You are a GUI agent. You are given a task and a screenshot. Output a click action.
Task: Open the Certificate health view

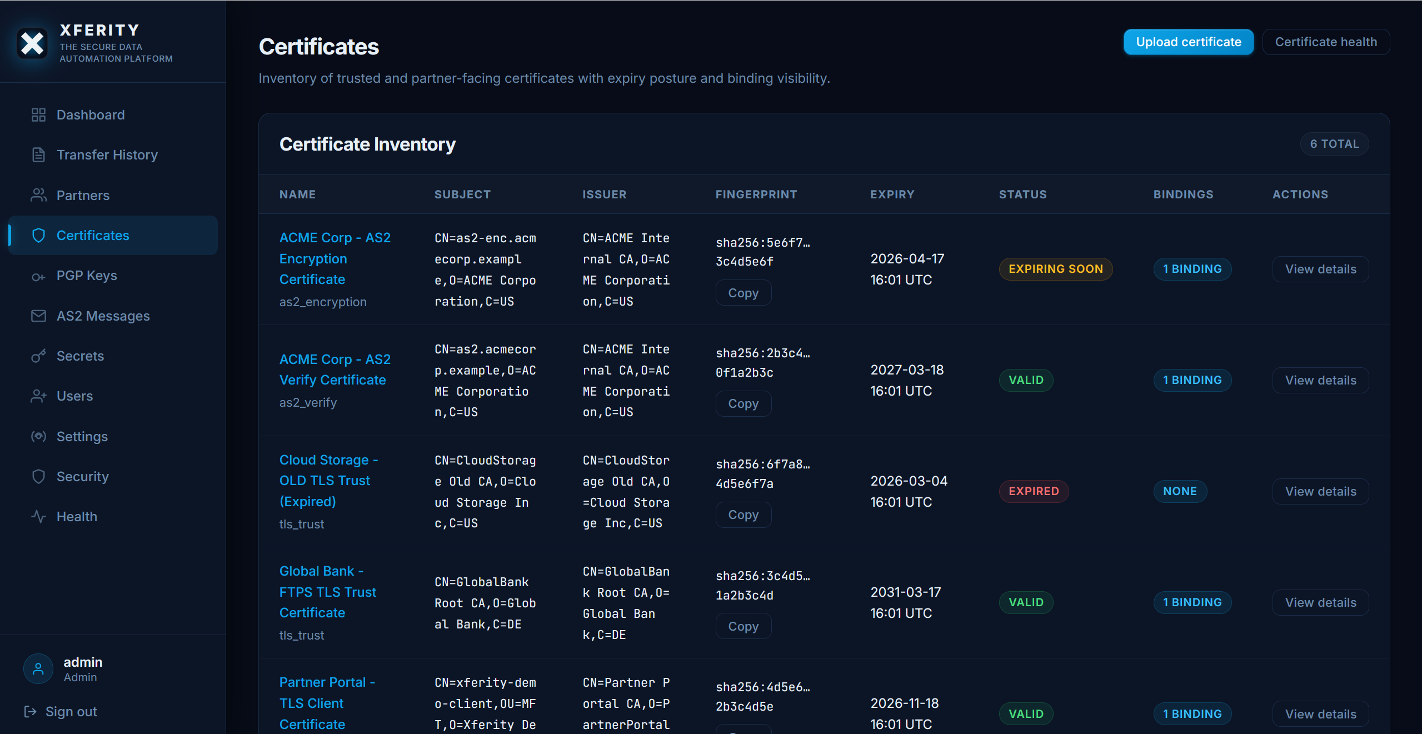pos(1325,42)
